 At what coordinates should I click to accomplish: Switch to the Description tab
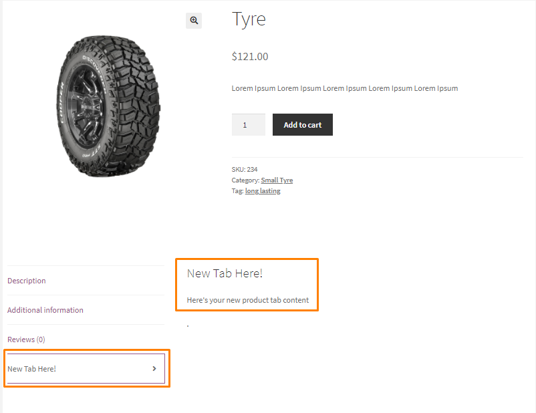coord(27,281)
